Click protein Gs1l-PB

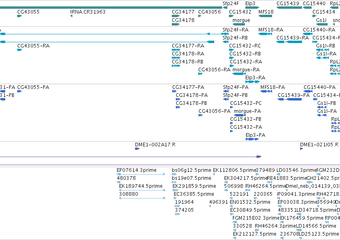[326, 103]
